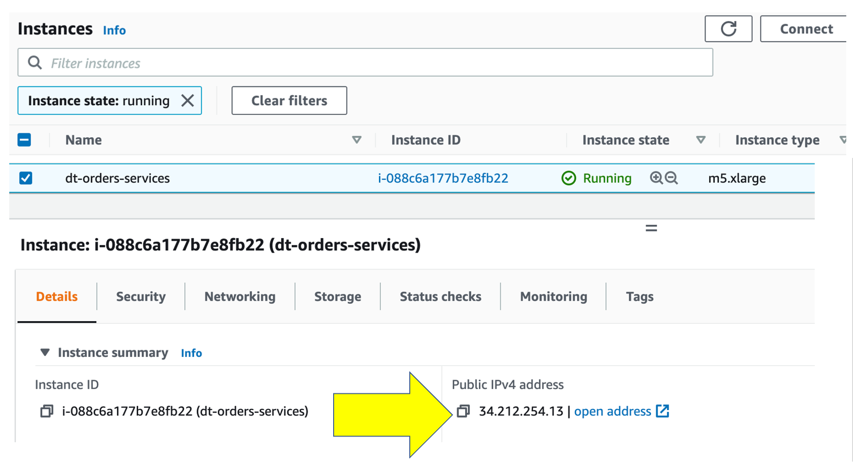The width and height of the screenshot is (853, 462).
Task: Click the zoom in magnifier icon
Action: tap(656, 178)
